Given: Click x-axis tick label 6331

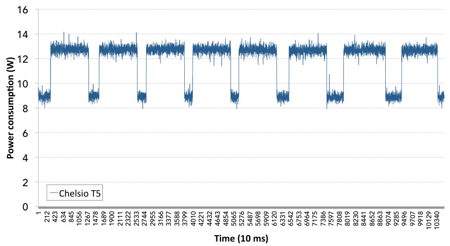Looking at the screenshot, I should click(x=283, y=218).
